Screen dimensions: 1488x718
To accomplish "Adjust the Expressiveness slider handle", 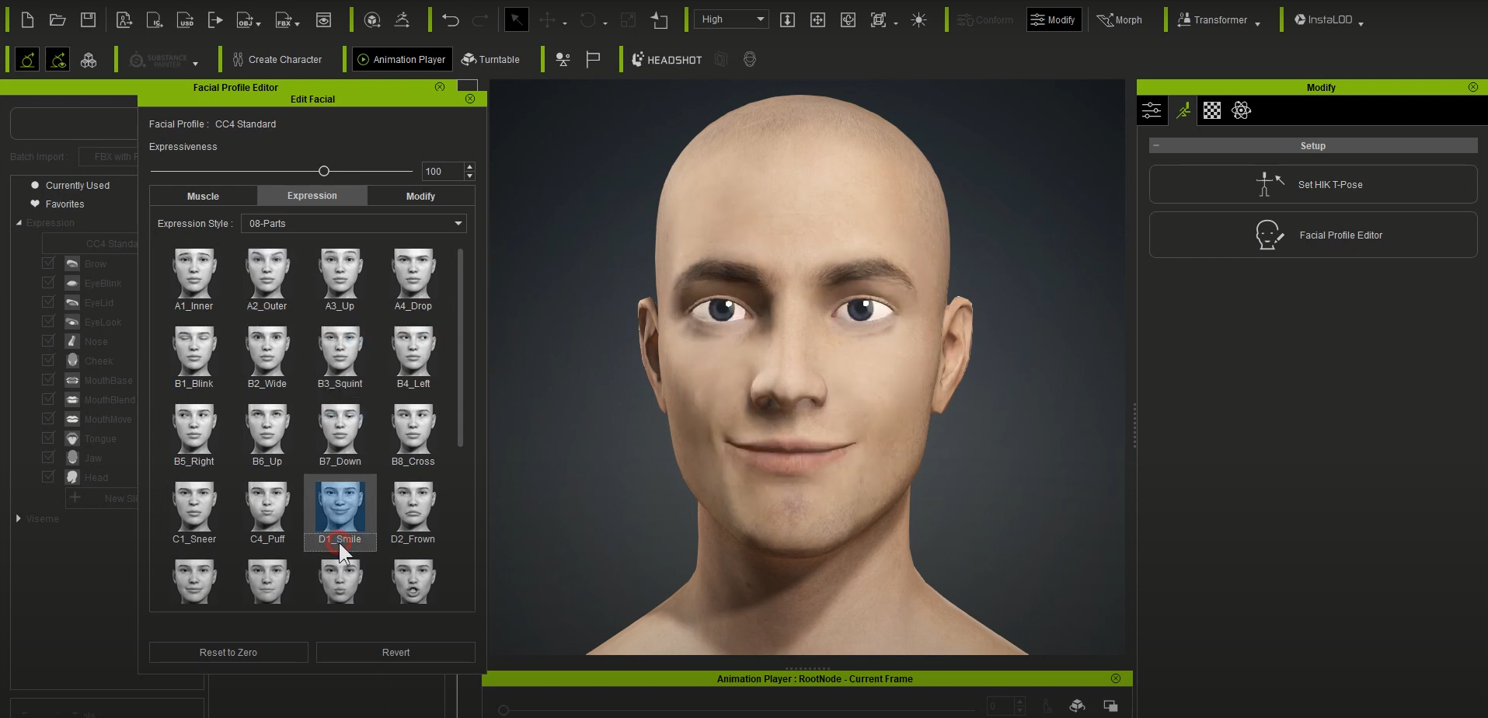I will [x=324, y=171].
